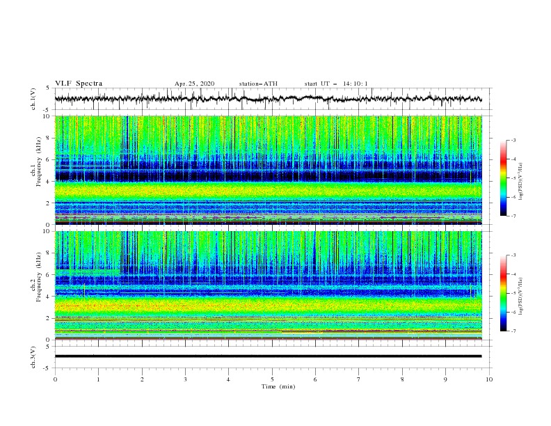The width and height of the screenshot is (551, 426).
Task: Click the lower PSD color bar
Action: pos(503,293)
